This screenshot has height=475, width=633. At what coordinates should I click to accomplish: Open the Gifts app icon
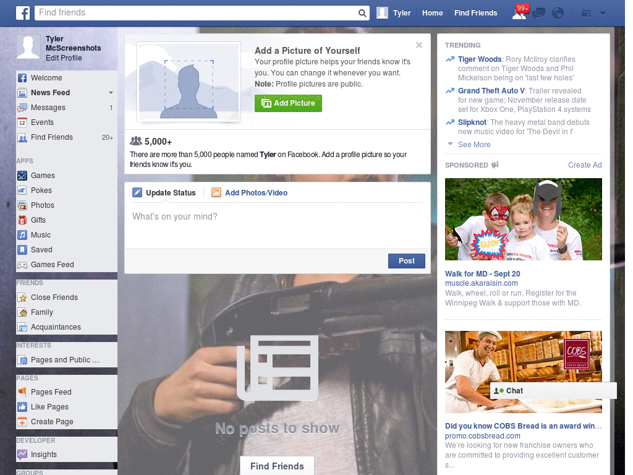point(22,220)
